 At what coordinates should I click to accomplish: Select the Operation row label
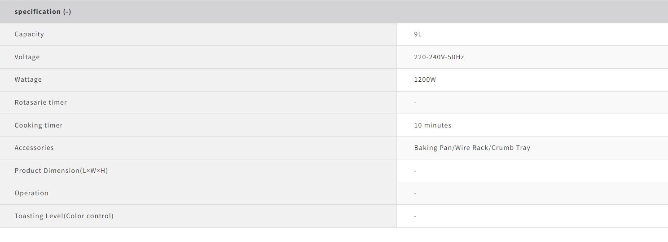tap(31, 193)
